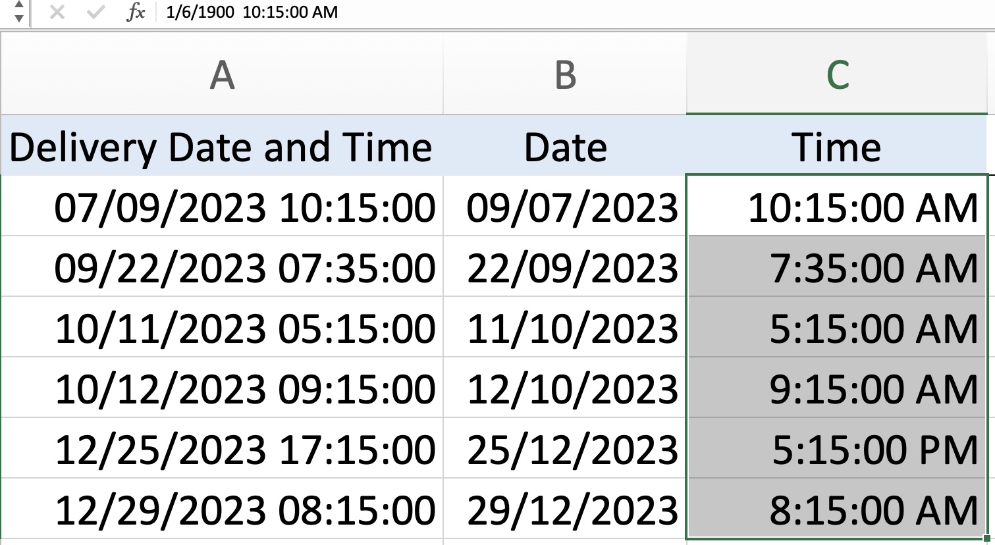Click the fill handle below 8:15:00 AM
Image resolution: width=995 pixels, height=545 pixels.
pos(987,539)
